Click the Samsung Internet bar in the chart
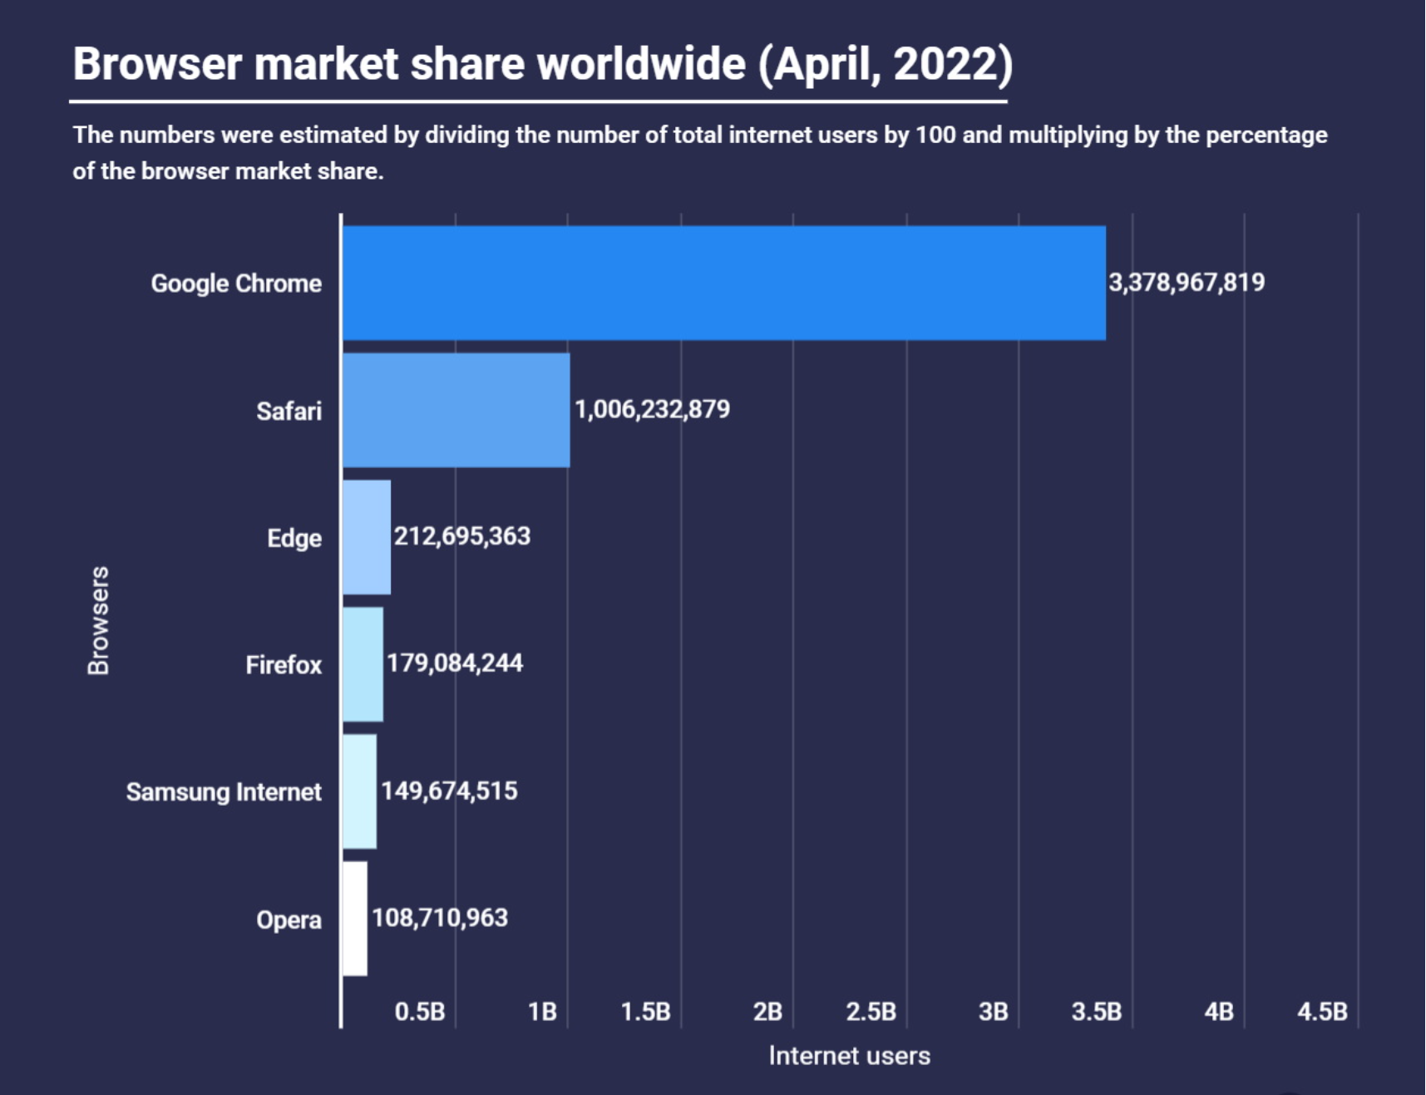This screenshot has width=1426, height=1095. click(x=359, y=792)
